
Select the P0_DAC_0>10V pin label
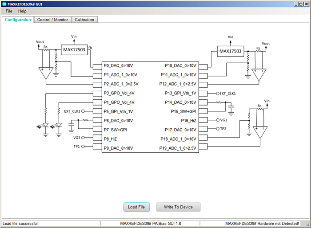[x=119, y=65]
